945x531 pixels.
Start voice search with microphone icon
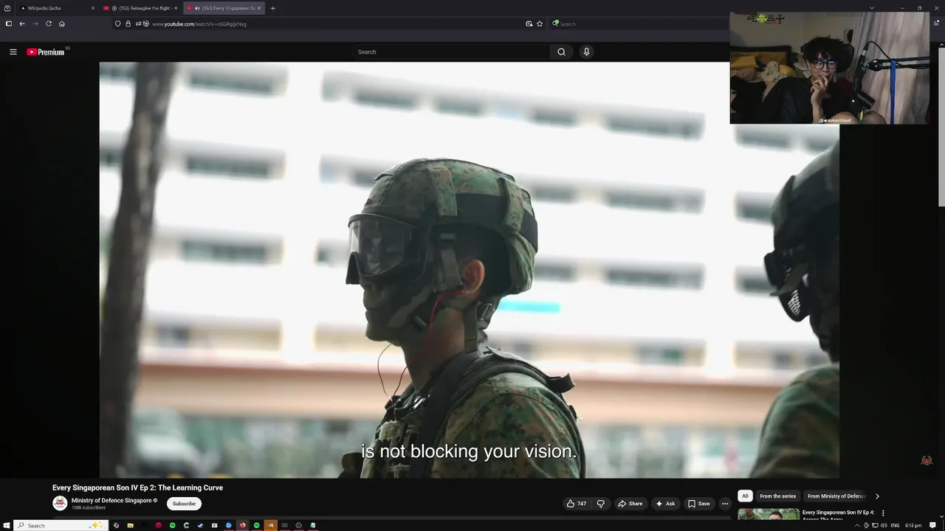[x=586, y=52]
